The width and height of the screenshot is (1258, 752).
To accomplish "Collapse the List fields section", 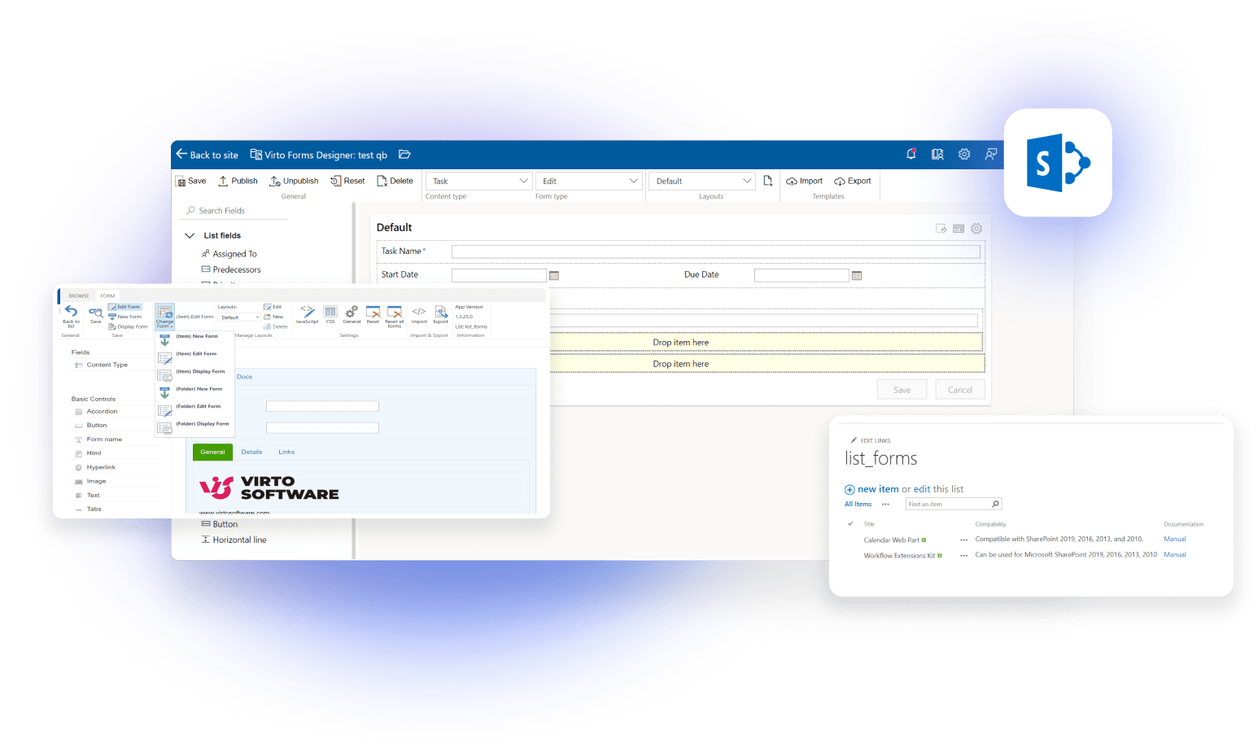I will tap(190, 235).
